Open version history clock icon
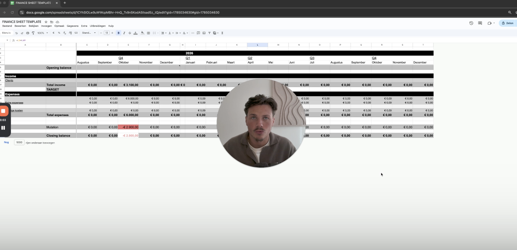This screenshot has width=517, height=250. click(x=471, y=23)
